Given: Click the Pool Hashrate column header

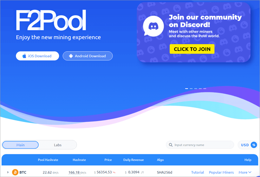Looking at the screenshot, I should click(48, 160).
